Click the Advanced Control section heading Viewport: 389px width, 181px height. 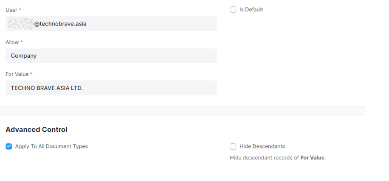point(37,130)
